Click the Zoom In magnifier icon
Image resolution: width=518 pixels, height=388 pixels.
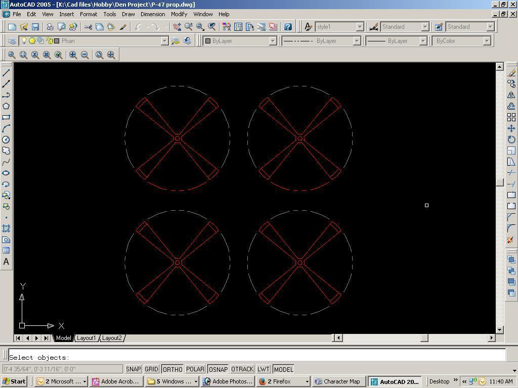coord(73,55)
